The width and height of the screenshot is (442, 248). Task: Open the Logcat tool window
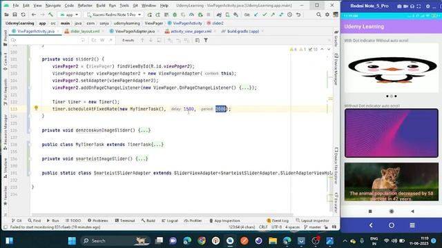[x=170, y=220]
